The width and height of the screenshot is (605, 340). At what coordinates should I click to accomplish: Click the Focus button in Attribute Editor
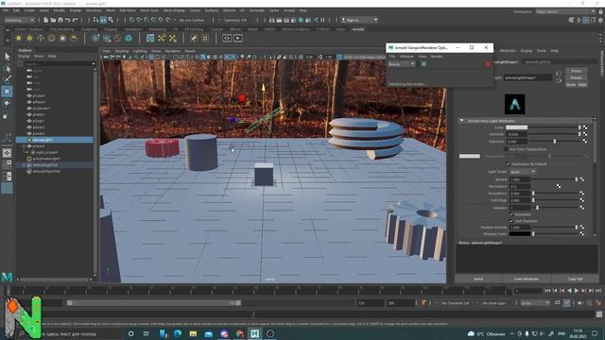coord(576,71)
